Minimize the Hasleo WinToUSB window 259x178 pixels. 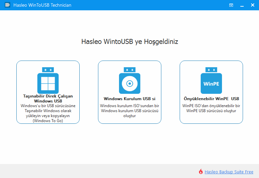[x=242, y=5]
